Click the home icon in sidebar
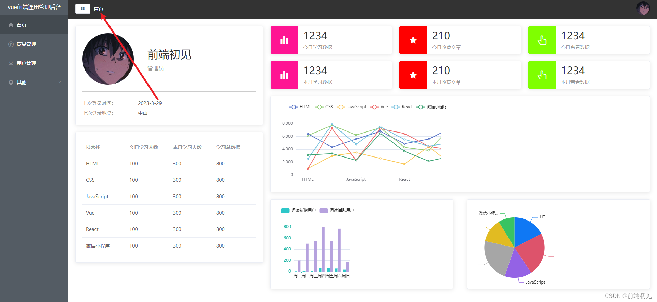The image size is (657, 302). tap(11, 25)
